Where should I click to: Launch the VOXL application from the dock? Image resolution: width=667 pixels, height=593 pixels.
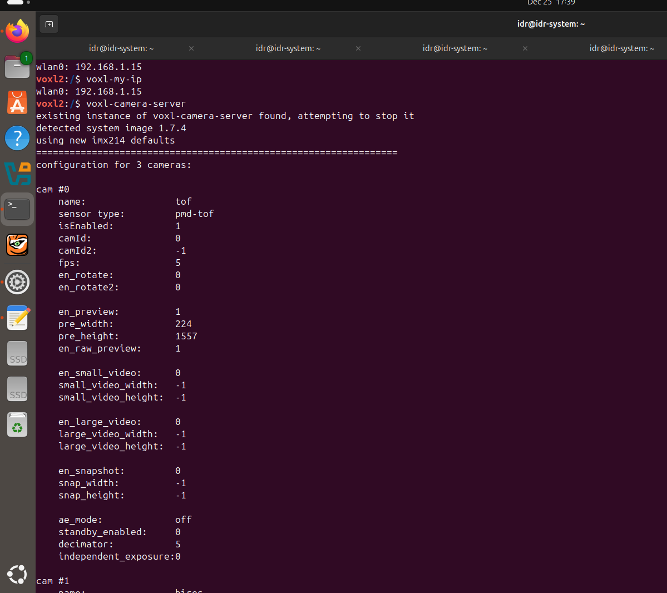(x=17, y=174)
